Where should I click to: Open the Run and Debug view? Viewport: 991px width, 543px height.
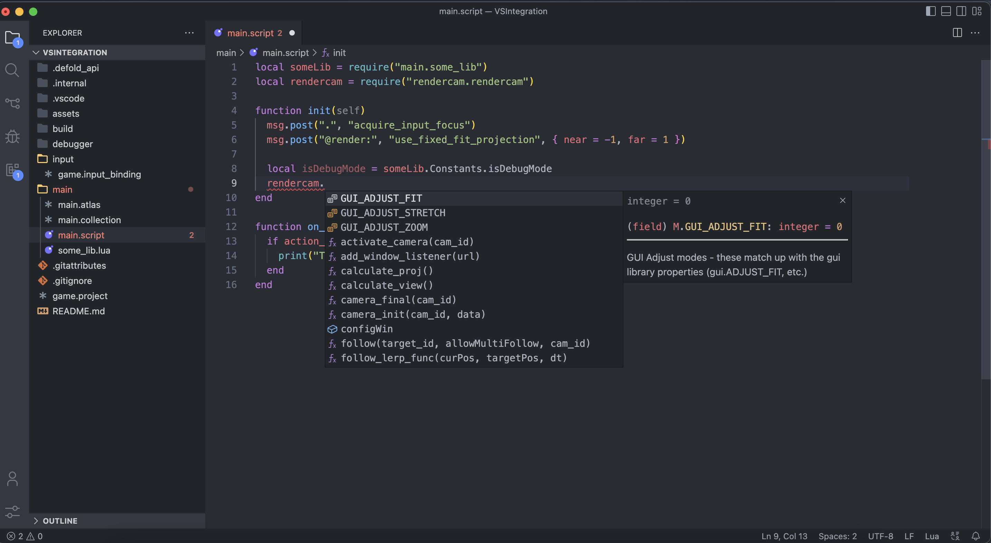(12, 136)
